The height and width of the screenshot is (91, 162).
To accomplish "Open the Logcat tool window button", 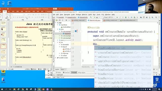I will click(82, 73).
